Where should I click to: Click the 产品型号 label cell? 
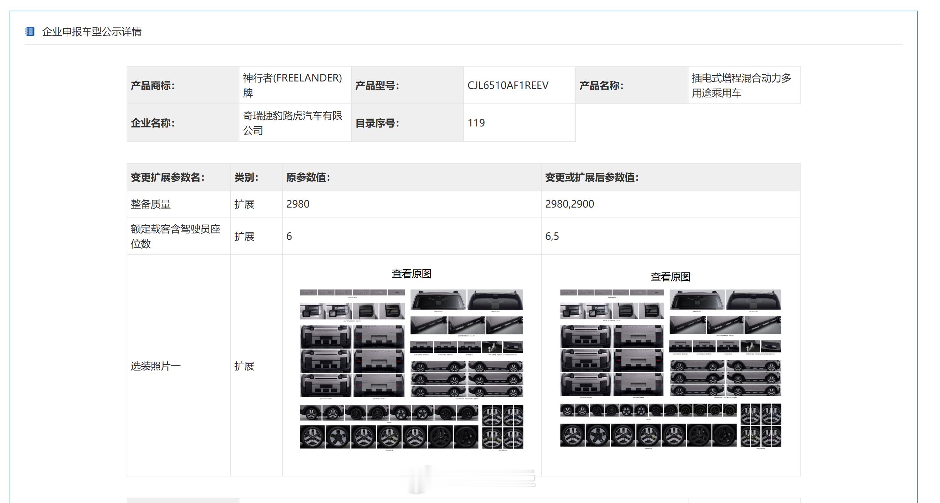click(x=407, y=85)
